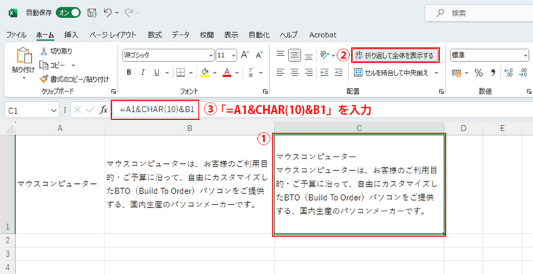Click the コピー copy button

coord(53,65)
